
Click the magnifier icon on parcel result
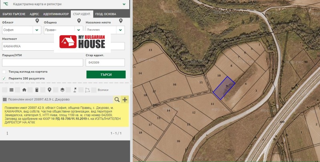click(x=117, y=99)
